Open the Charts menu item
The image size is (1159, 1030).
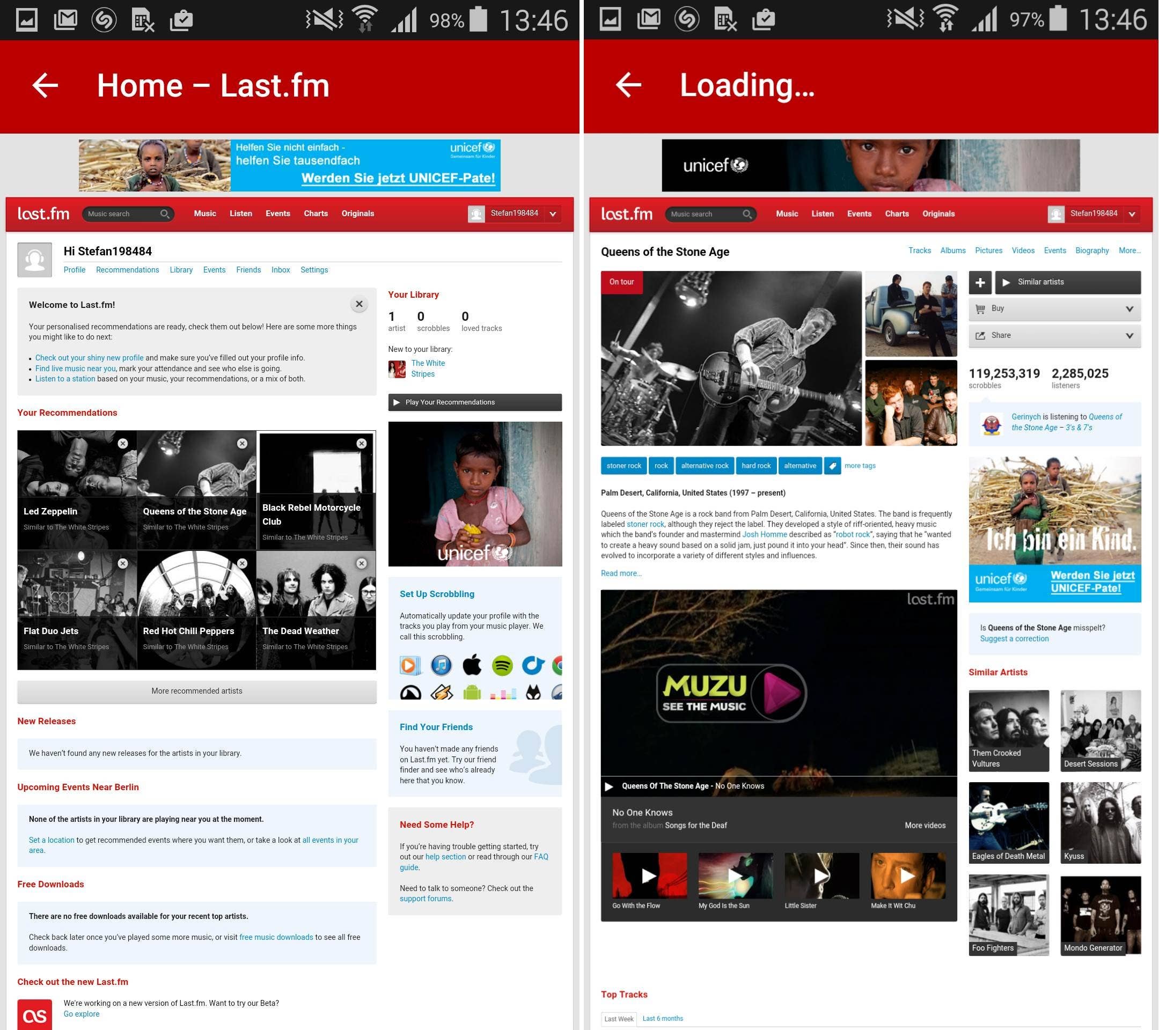(x=316, y=214)
